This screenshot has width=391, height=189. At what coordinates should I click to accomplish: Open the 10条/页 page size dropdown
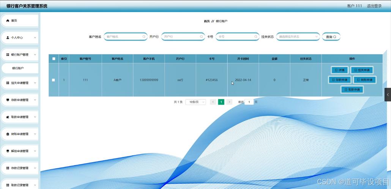click(x=195, y=102)
